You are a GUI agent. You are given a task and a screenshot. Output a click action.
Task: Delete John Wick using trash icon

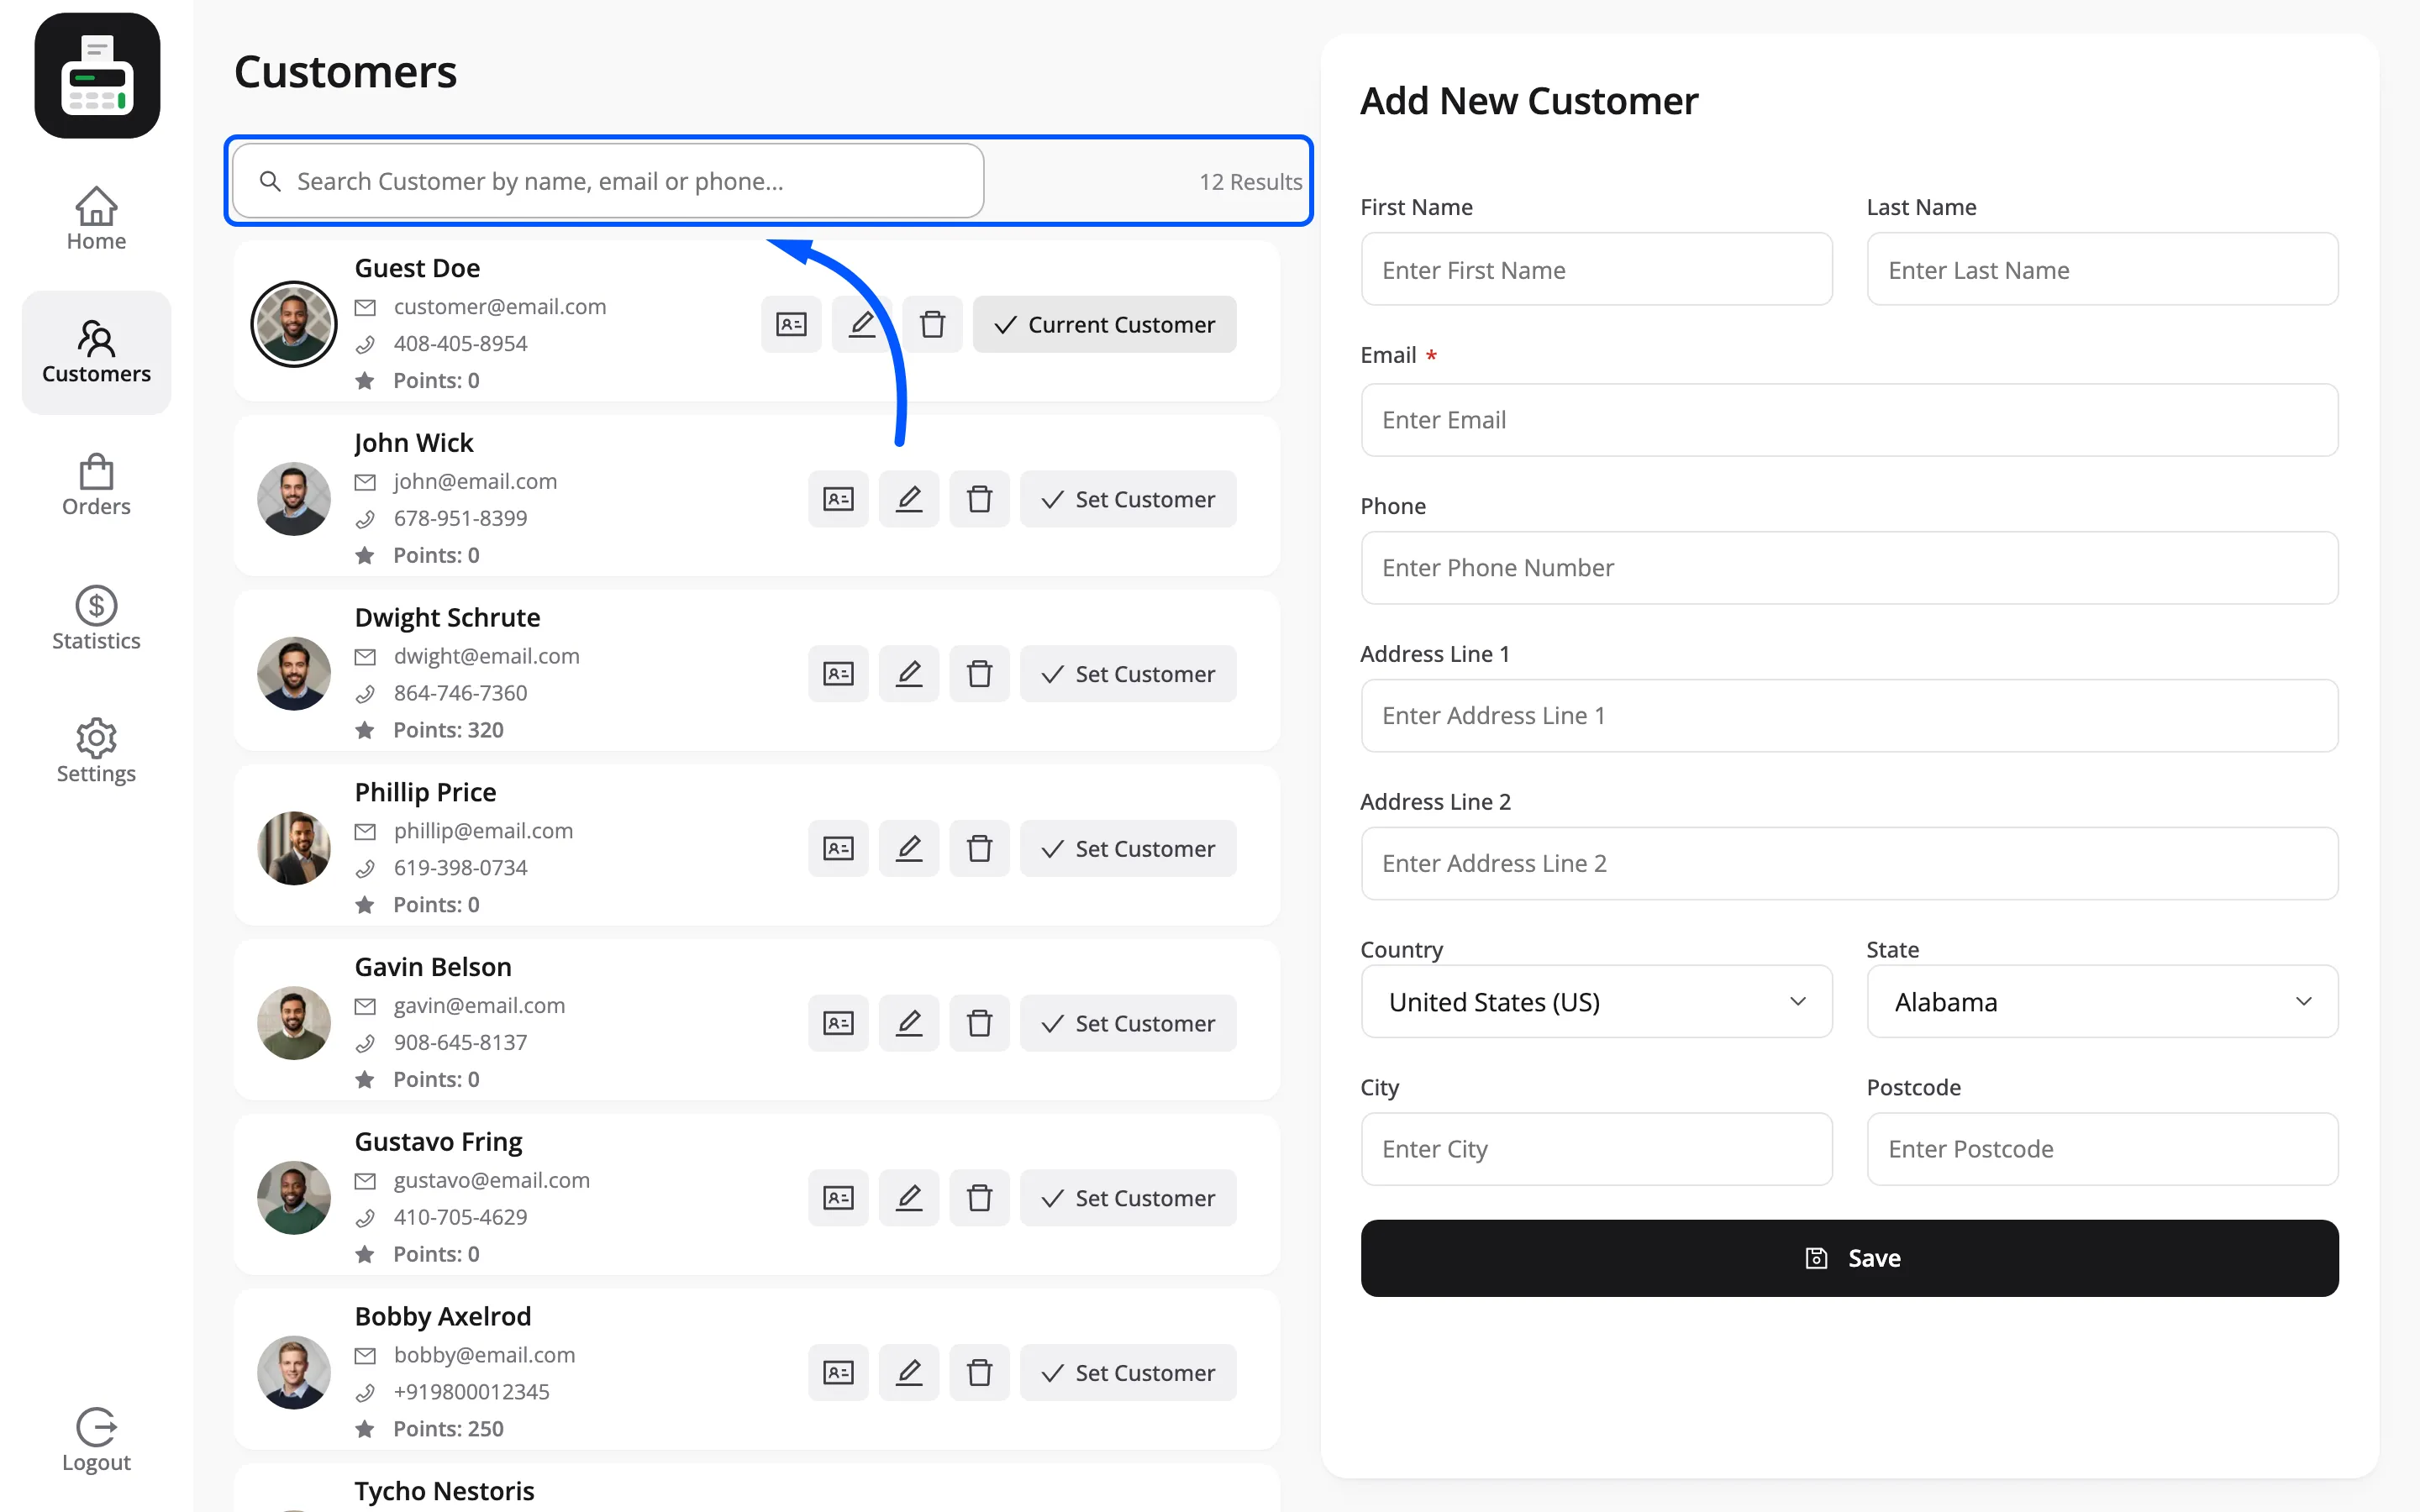[x=979, y=499]
